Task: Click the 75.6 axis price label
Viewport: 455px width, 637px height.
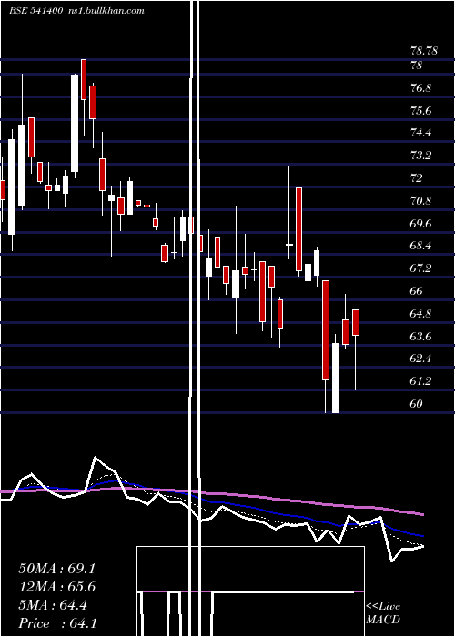Action: pos(420,111)
